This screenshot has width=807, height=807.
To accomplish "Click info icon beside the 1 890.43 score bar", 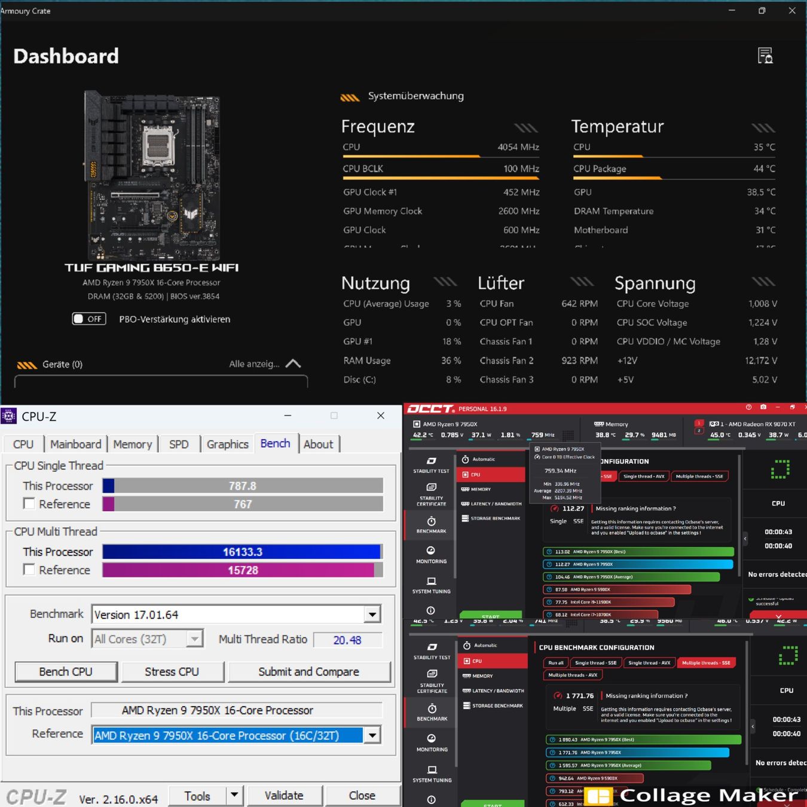I will coord(552,739).
